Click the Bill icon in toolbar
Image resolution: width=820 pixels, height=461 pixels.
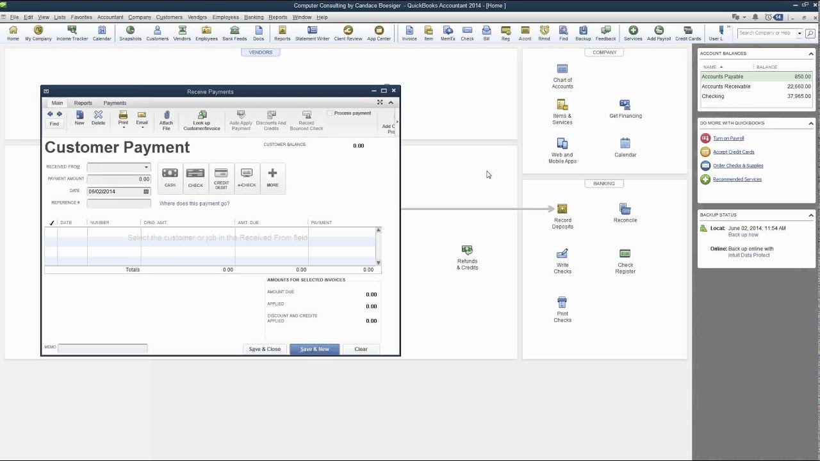[486, 33]
